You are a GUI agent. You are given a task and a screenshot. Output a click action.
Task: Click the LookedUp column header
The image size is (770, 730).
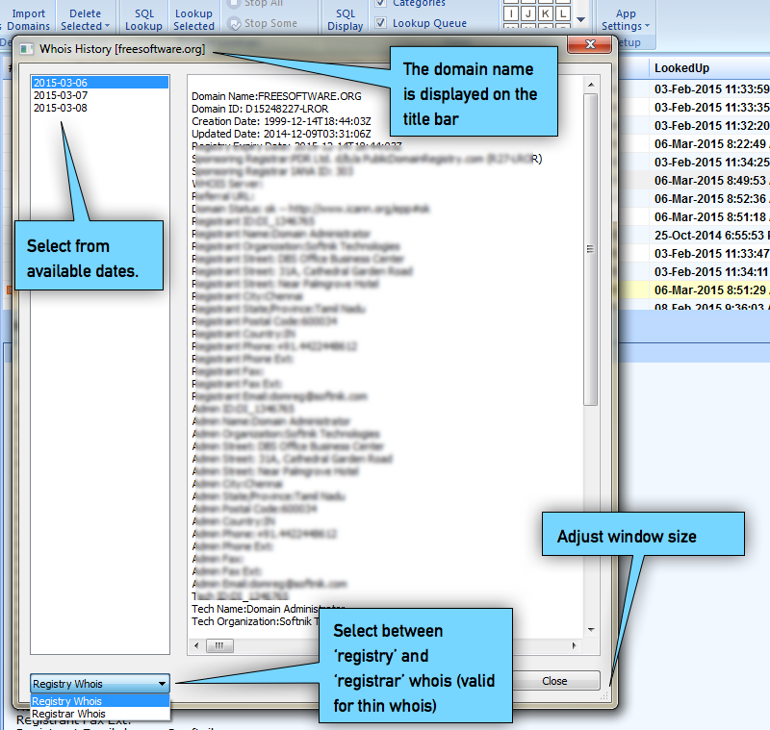click(x=681, y=68)
